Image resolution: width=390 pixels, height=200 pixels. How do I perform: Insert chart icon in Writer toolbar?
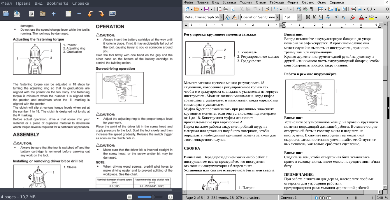pyautogui.click(x=338, y=9)
